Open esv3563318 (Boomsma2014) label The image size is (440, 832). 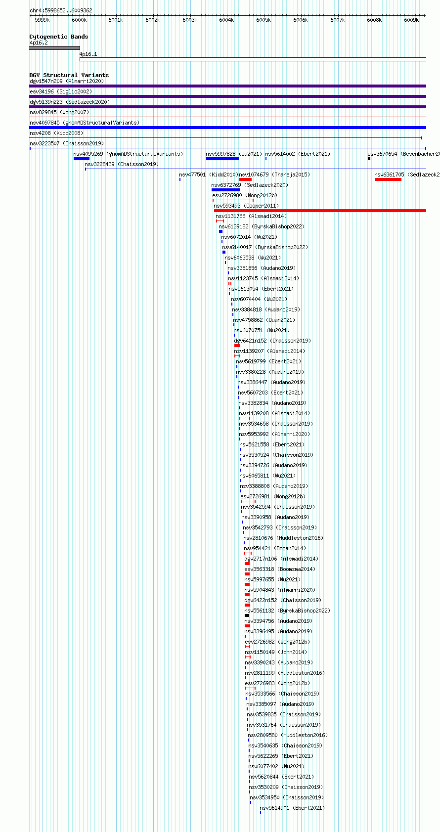click(x=280, y=569)
